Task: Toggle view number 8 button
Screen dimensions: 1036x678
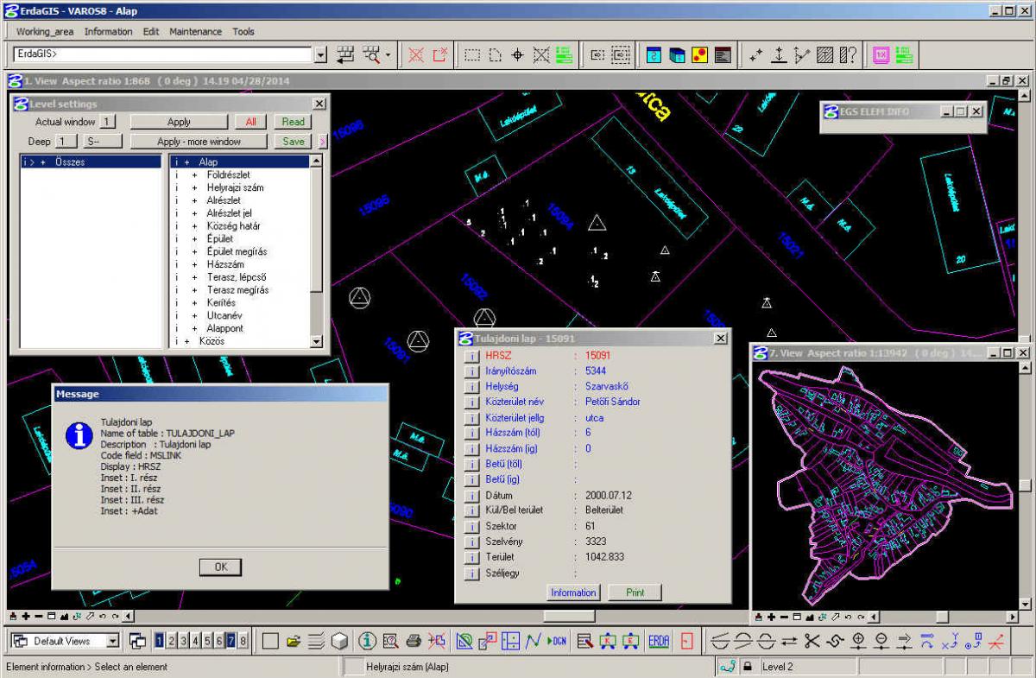Action: (243, 641)
